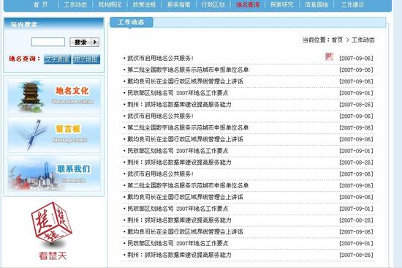Click the red 楚 cube logo
The height and width of the screenshot is (268, 402).
[52, 223]
